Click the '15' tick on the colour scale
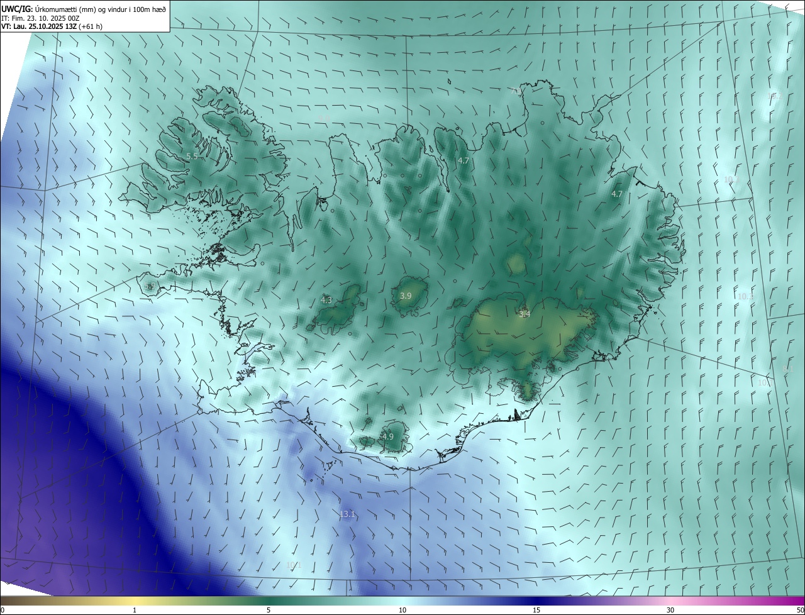Image resolution: width=805 pixels, height=615 pixels. pos(536,610)
